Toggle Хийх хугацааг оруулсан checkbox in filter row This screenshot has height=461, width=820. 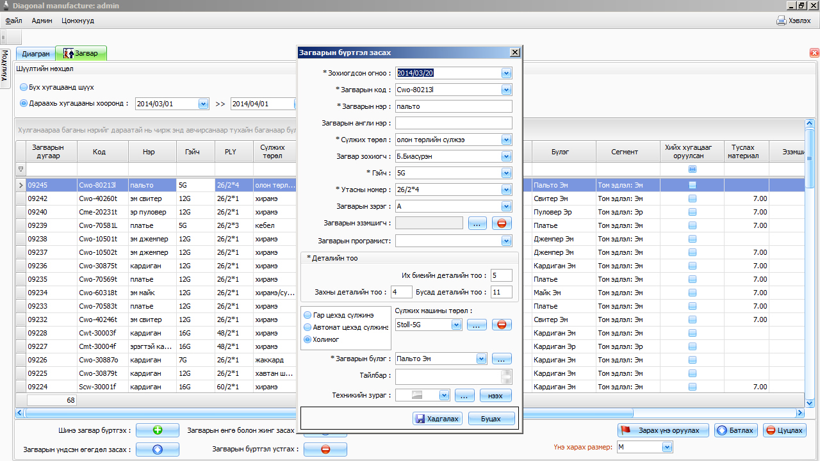click(693, 169)
